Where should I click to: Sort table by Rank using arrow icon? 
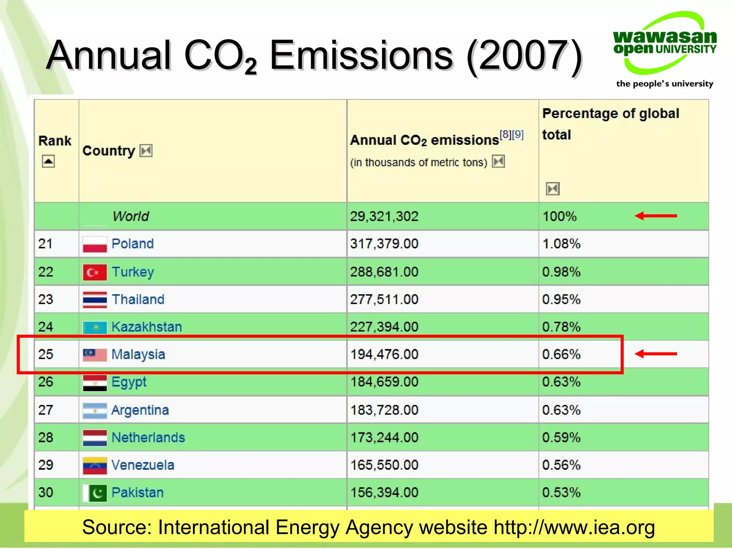[x=48, y=161]
